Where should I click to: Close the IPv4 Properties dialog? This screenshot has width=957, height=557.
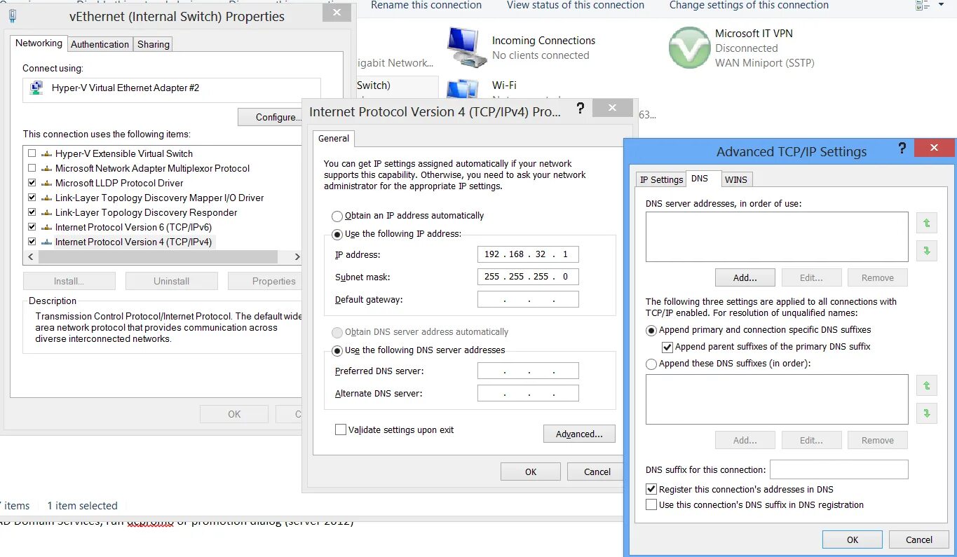point(612,107)
